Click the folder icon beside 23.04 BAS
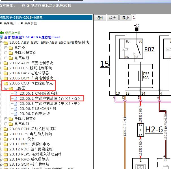The height and width of the screenshot is (169, 171). [x=6, y=73]
